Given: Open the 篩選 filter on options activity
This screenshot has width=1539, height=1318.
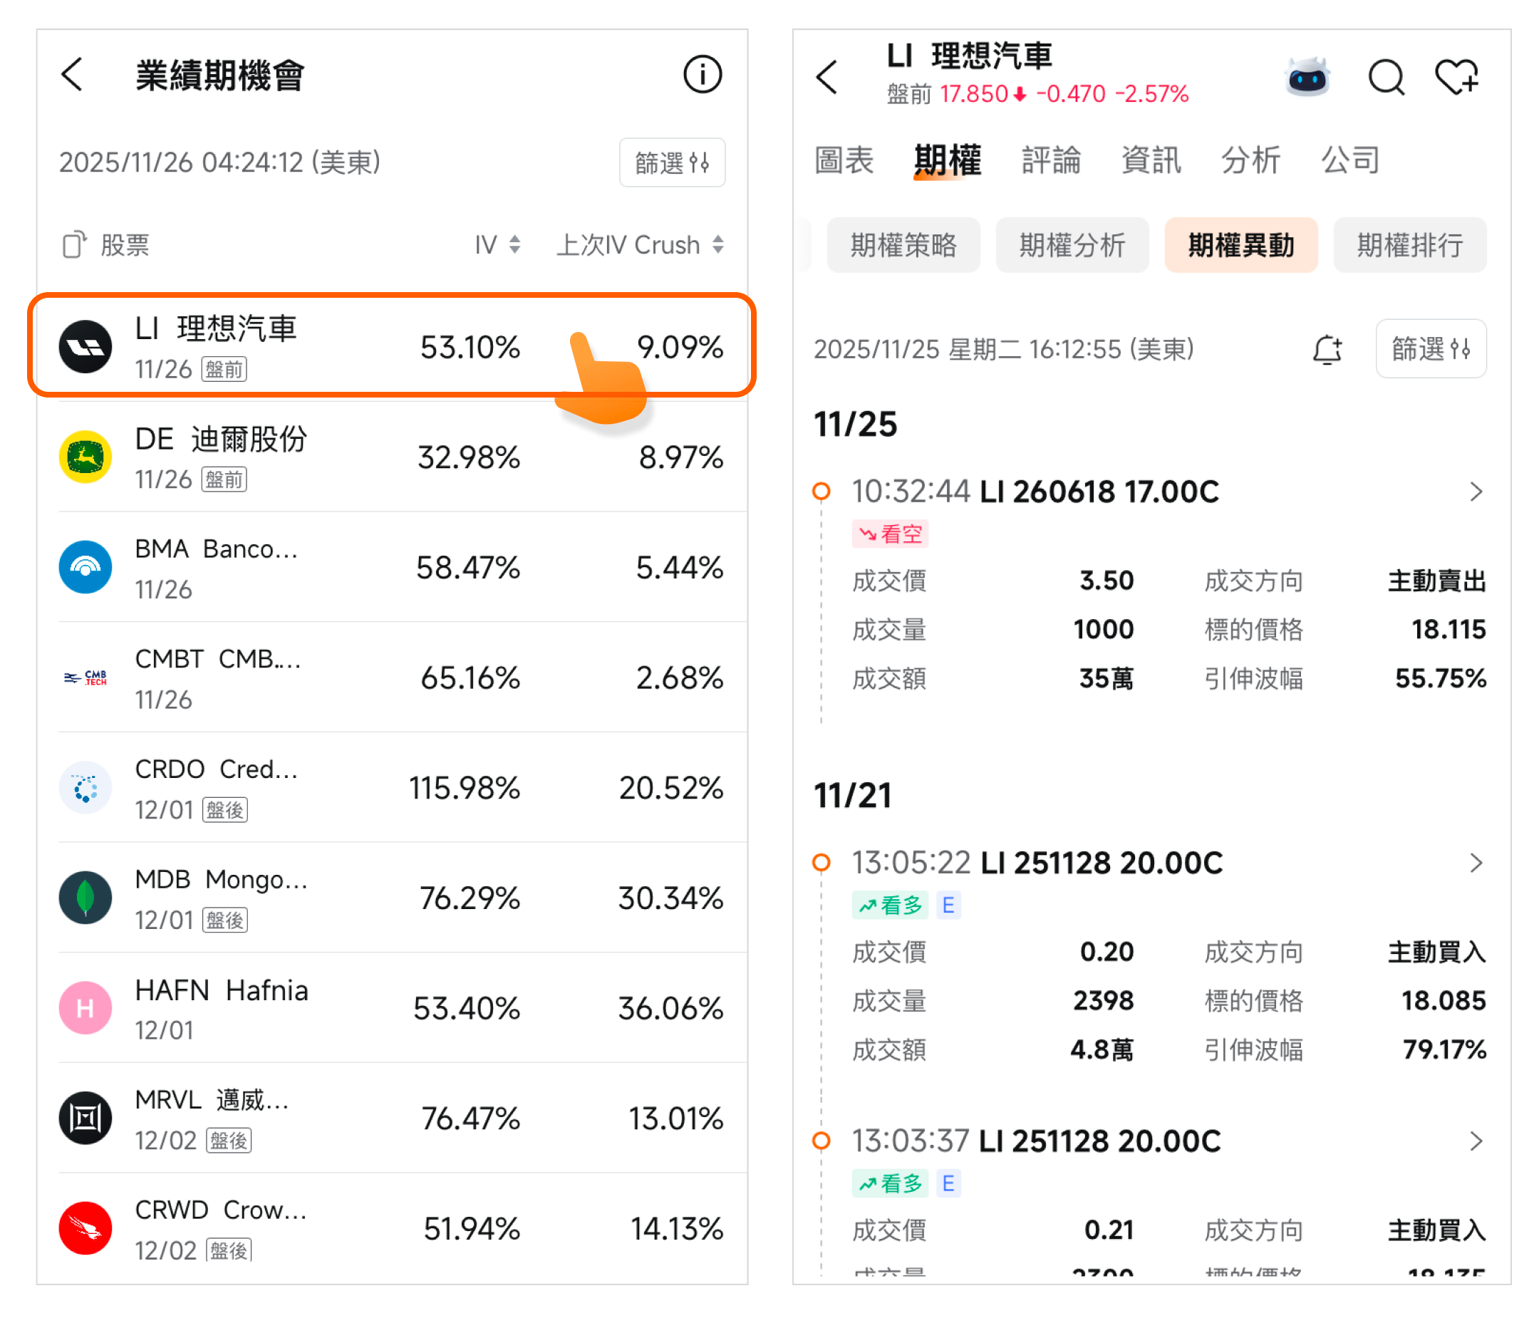Looking at the screenshot, I should pyautogui.click(x=1430, y=349).
